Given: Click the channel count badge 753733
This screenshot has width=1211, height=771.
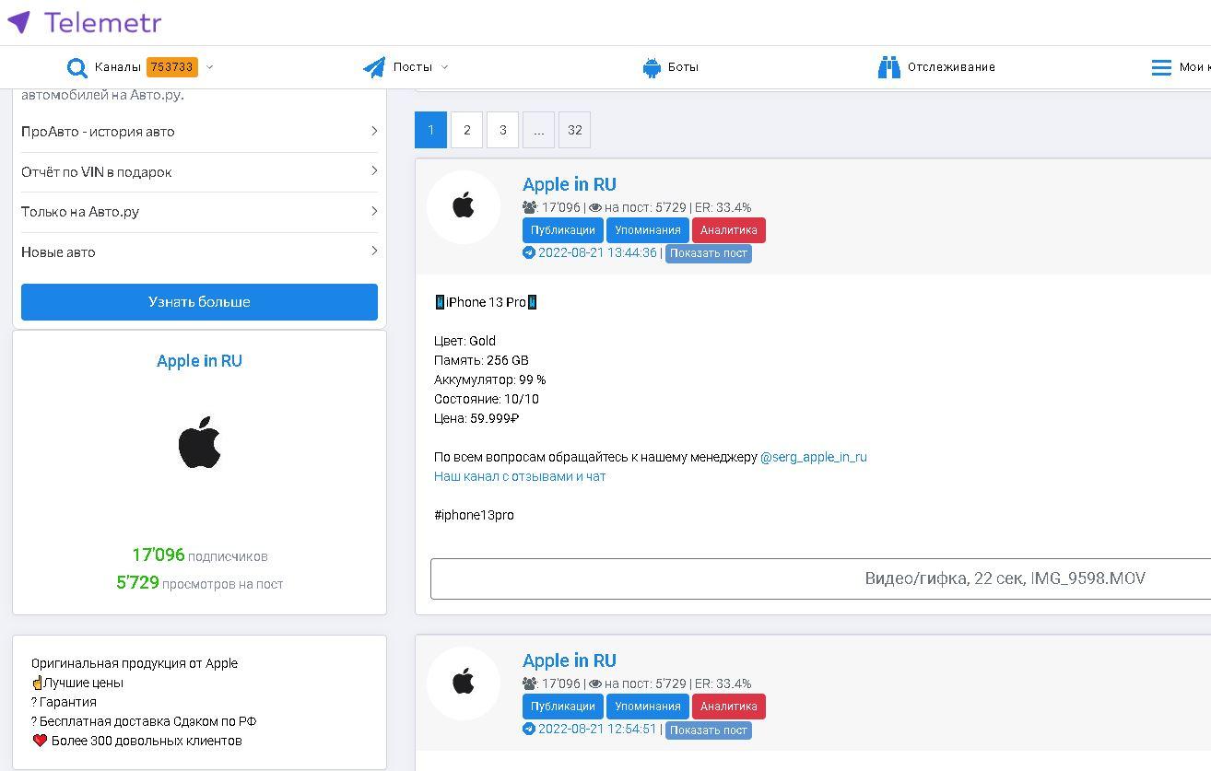Looking at the screenshot, I should click(172, 67).
